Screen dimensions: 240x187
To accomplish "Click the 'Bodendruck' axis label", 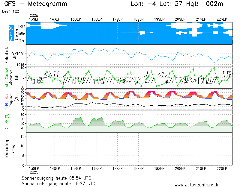I will click(7, 55).
